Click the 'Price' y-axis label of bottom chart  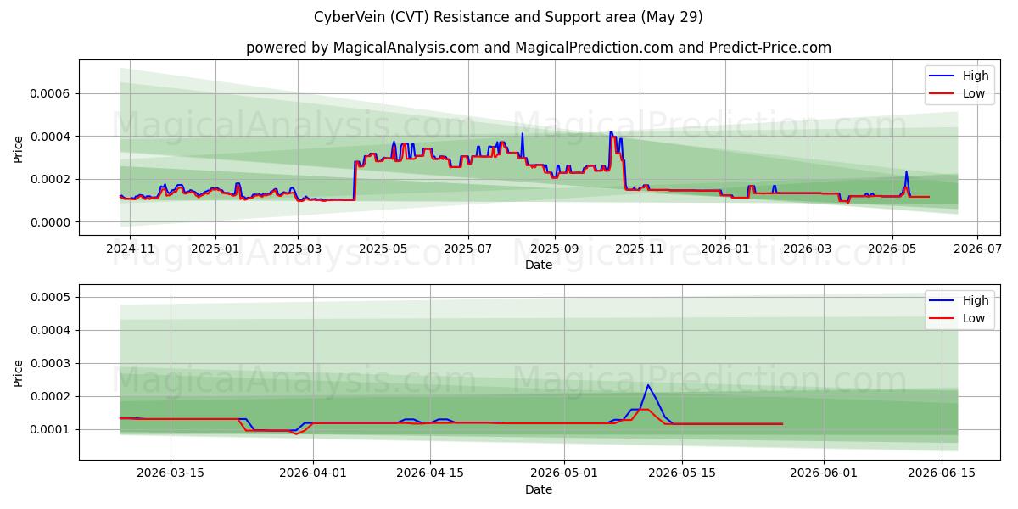pos(18,372)
